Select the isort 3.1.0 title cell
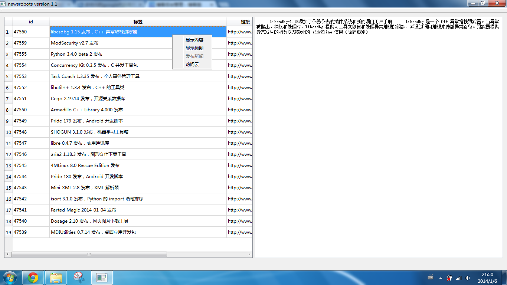 click(138, 199)
